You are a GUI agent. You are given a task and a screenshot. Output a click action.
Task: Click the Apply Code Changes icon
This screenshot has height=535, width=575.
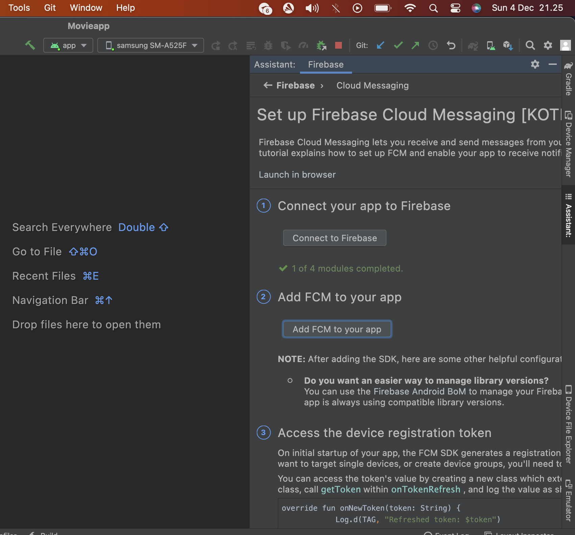point(233,46)
